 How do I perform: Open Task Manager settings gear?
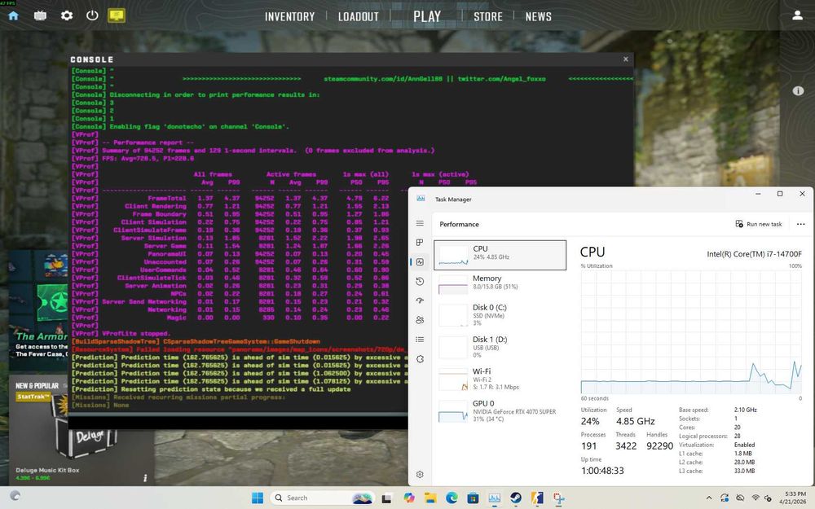tap(420, 474)
